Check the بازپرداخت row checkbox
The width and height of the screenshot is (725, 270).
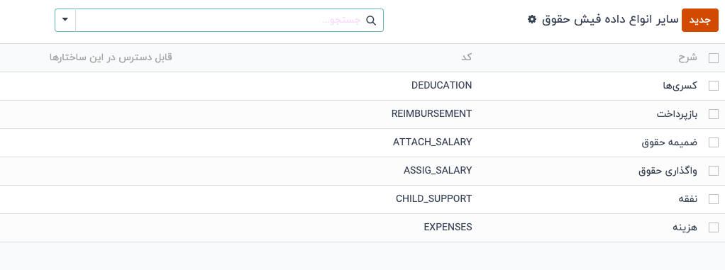pyautogui.click(x=714, y=114)
